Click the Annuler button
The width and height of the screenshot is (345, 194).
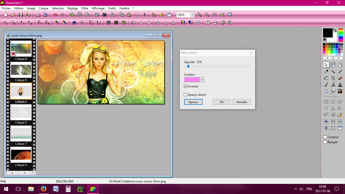[x=242, y=102]
